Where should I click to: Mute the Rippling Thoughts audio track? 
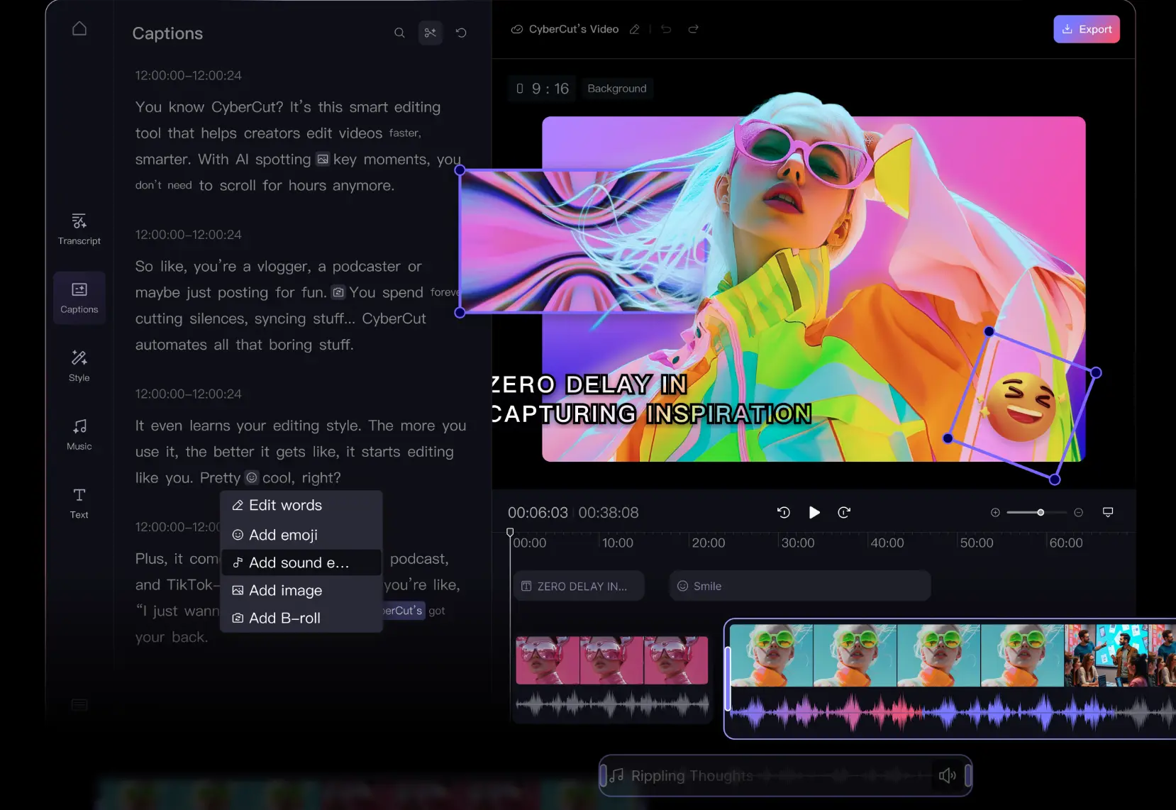click(948, 775)
